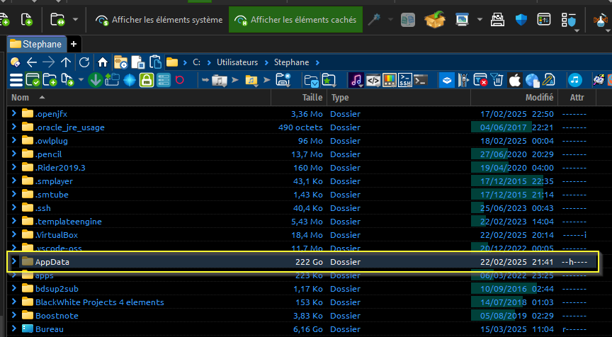Add a new tab with plus

[74, 44]
